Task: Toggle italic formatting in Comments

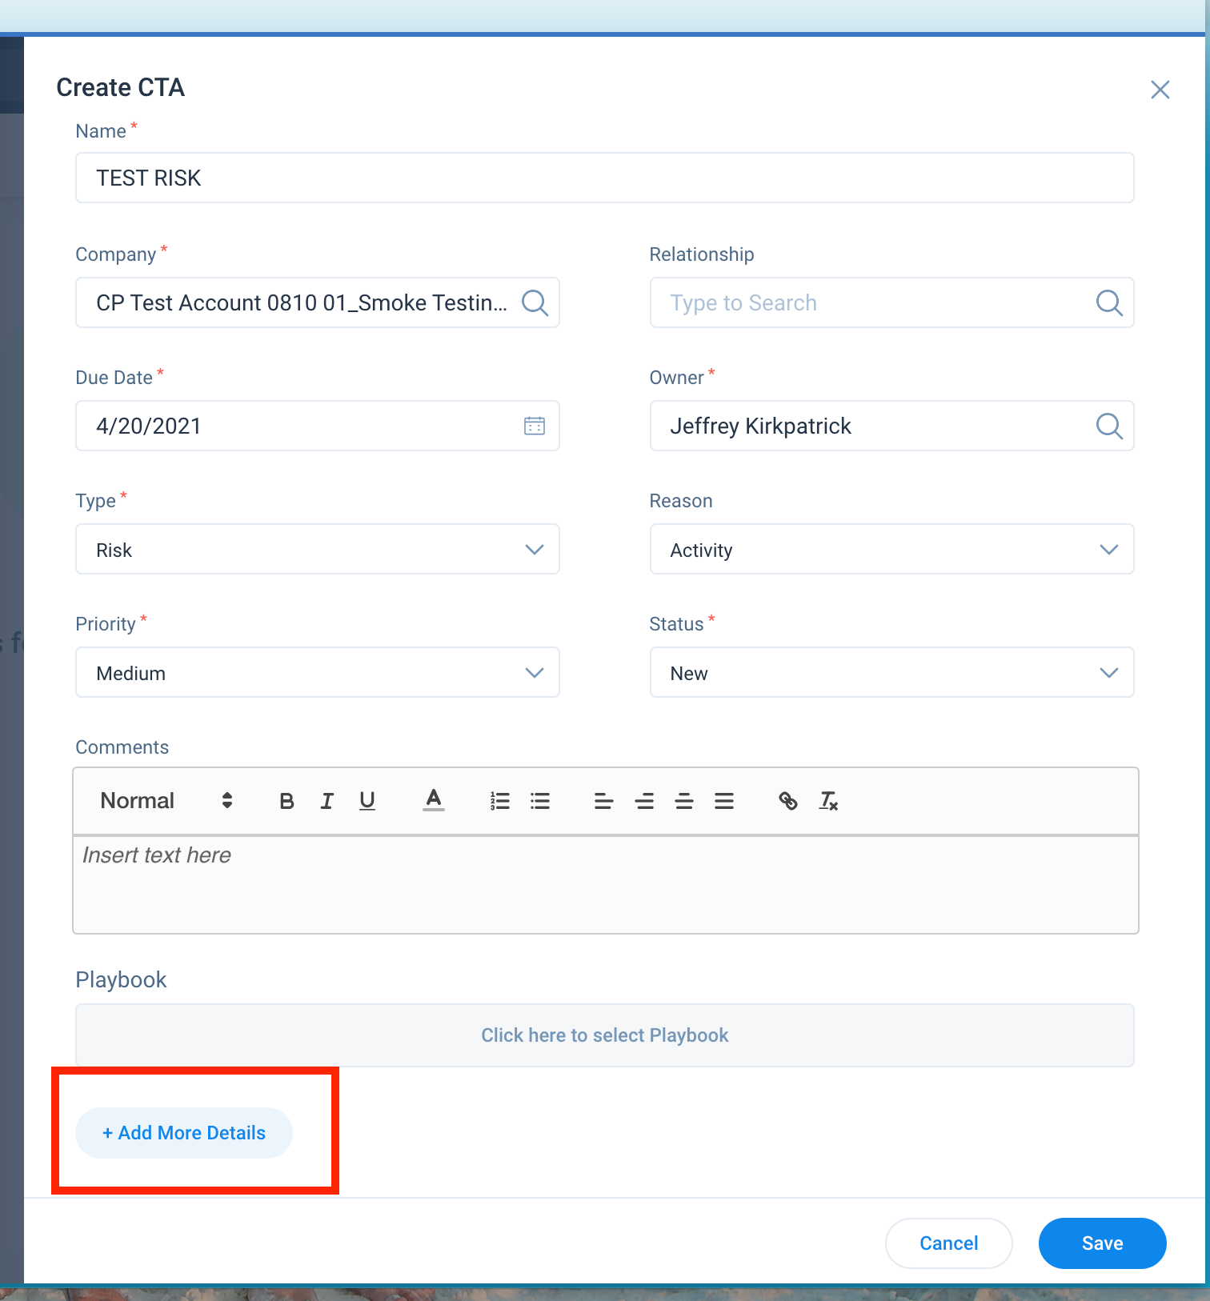Action: 327,801
